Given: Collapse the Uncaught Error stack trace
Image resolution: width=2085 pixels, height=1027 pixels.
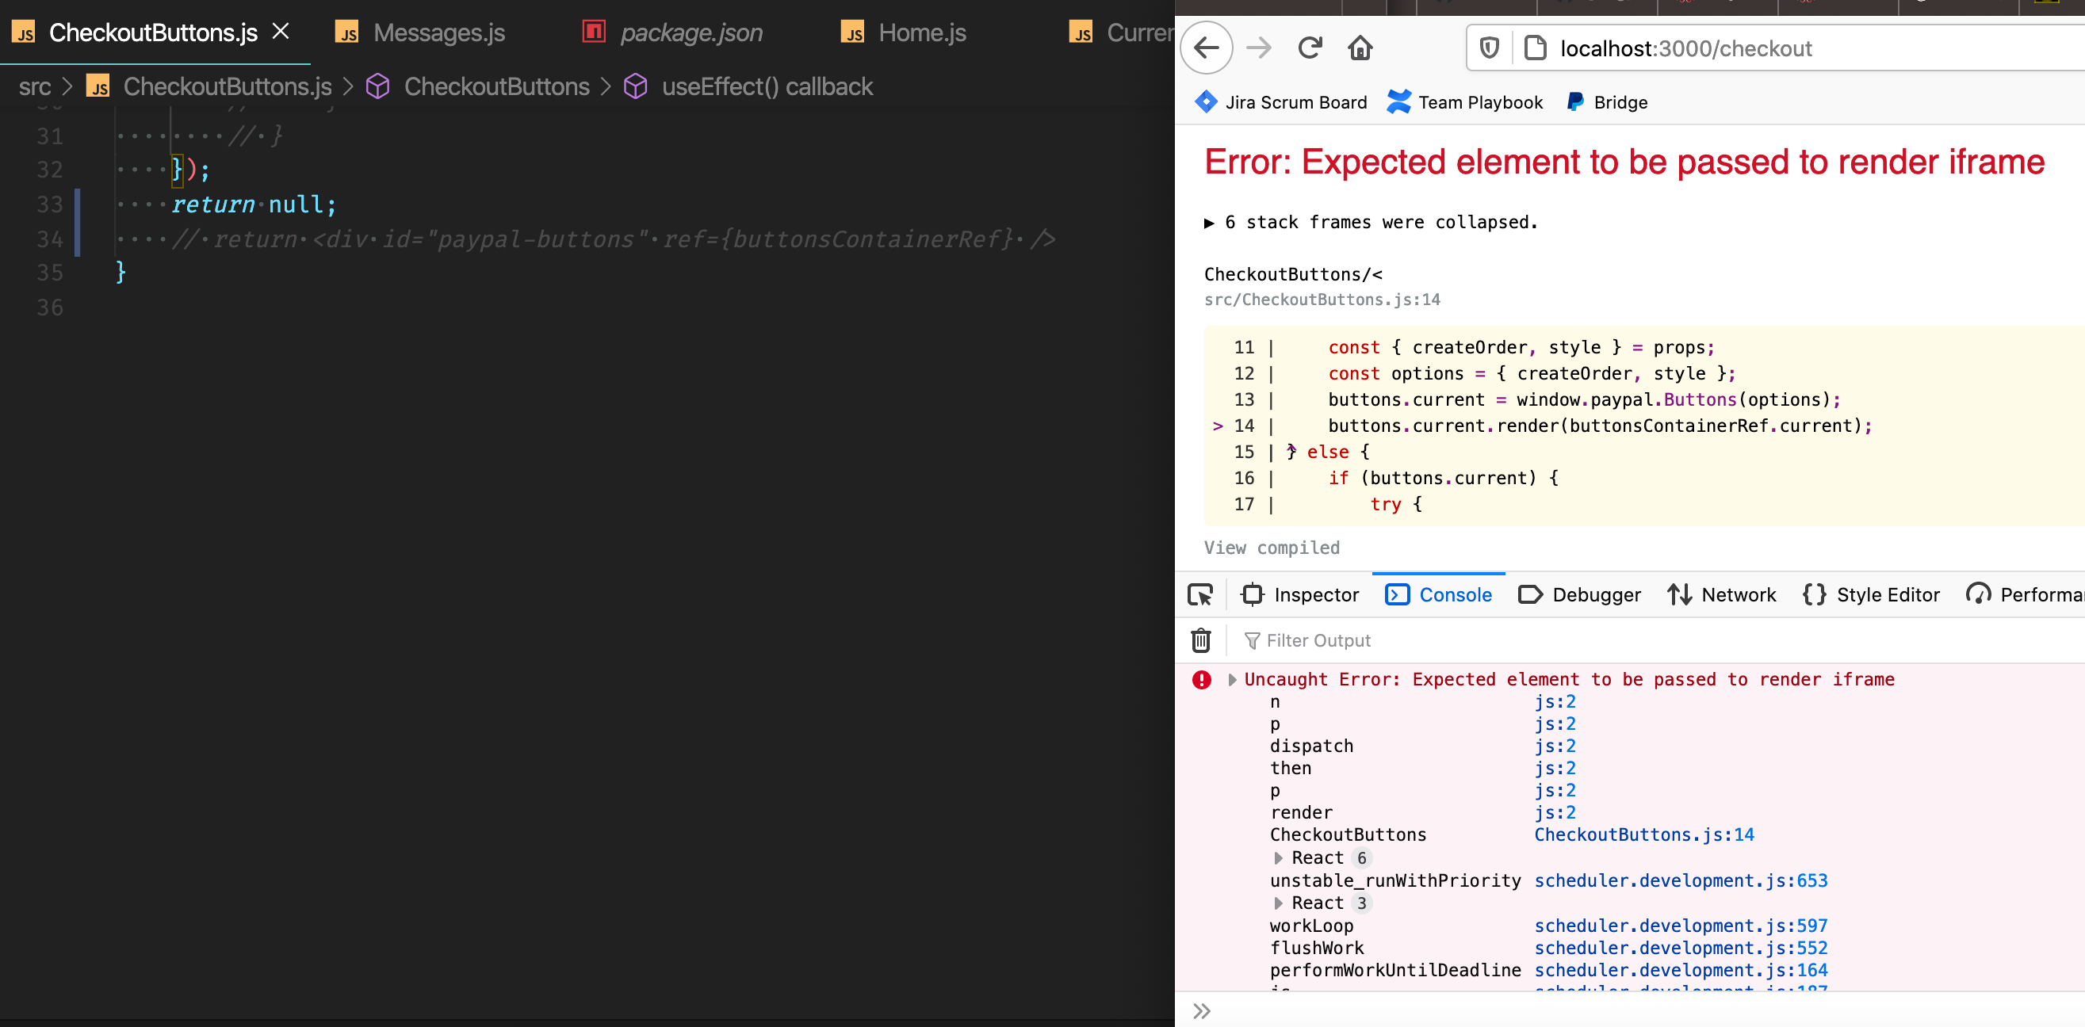Looking at the screenshot, I should (1232, 680).
